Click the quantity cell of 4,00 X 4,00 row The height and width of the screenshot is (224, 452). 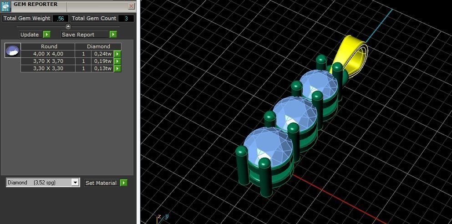(x=83, y=54)
